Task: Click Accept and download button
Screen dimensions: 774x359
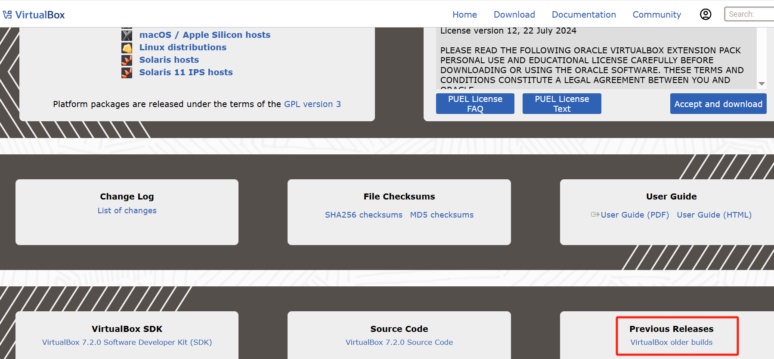Action: [x=718, y=104]
